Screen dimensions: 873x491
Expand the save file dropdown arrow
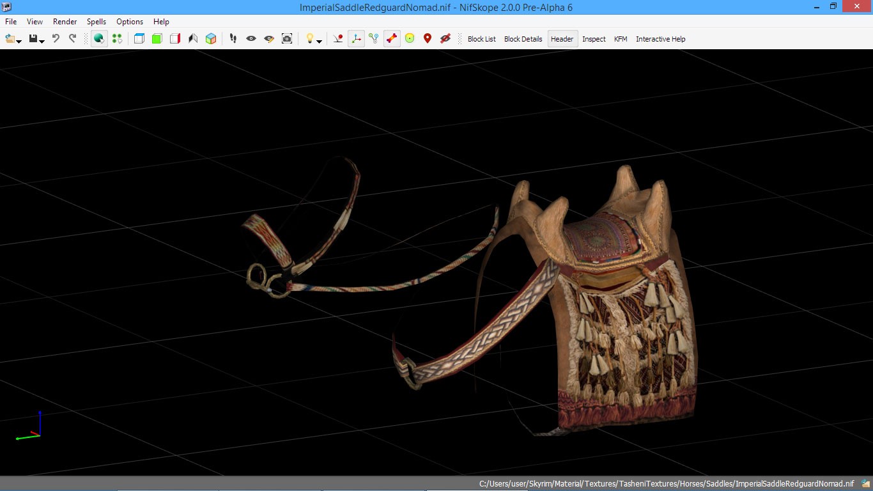click(x=42, y=42)
